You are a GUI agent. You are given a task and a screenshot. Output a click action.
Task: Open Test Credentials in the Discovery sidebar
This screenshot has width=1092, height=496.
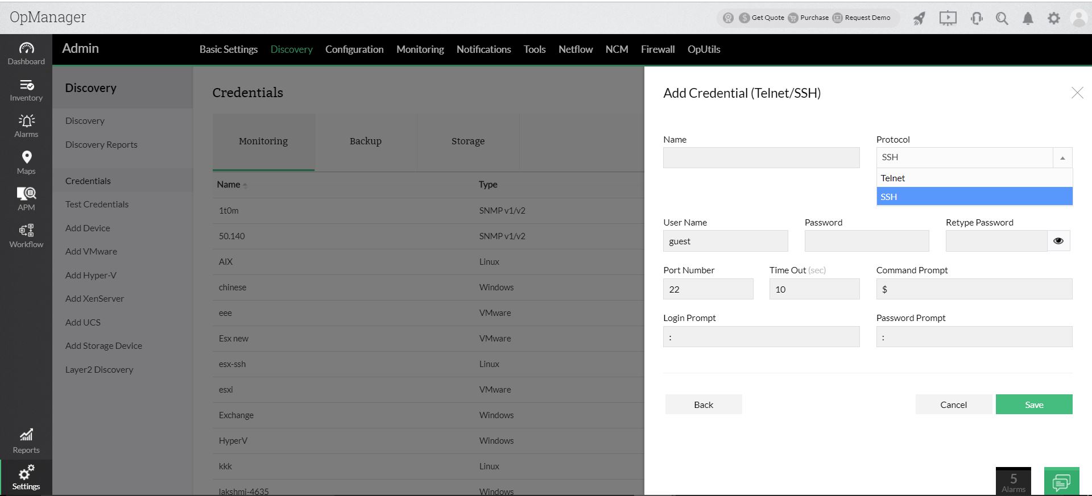pos(97,205)
